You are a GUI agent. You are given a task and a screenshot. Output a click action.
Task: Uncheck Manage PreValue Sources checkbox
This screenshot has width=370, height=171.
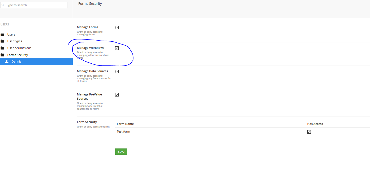tap(117, 95)
